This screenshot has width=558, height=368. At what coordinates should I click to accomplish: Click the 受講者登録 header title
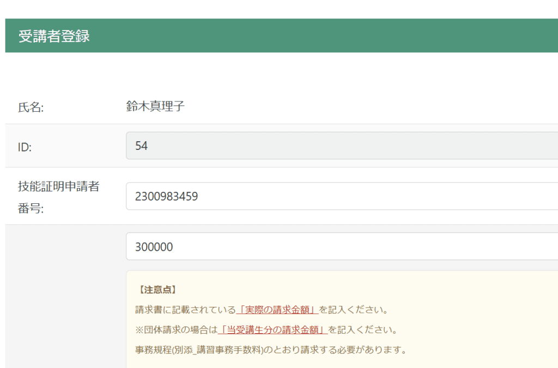click(54, 37)
